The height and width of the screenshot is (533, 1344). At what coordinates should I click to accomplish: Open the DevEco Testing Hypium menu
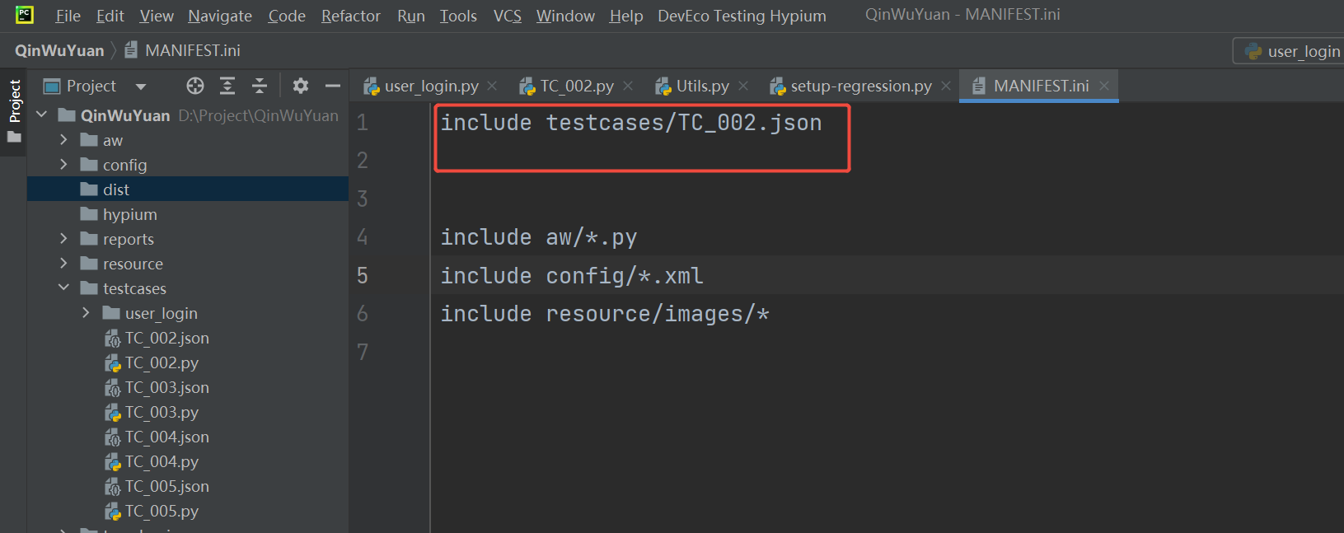click(x=742, y=16)
